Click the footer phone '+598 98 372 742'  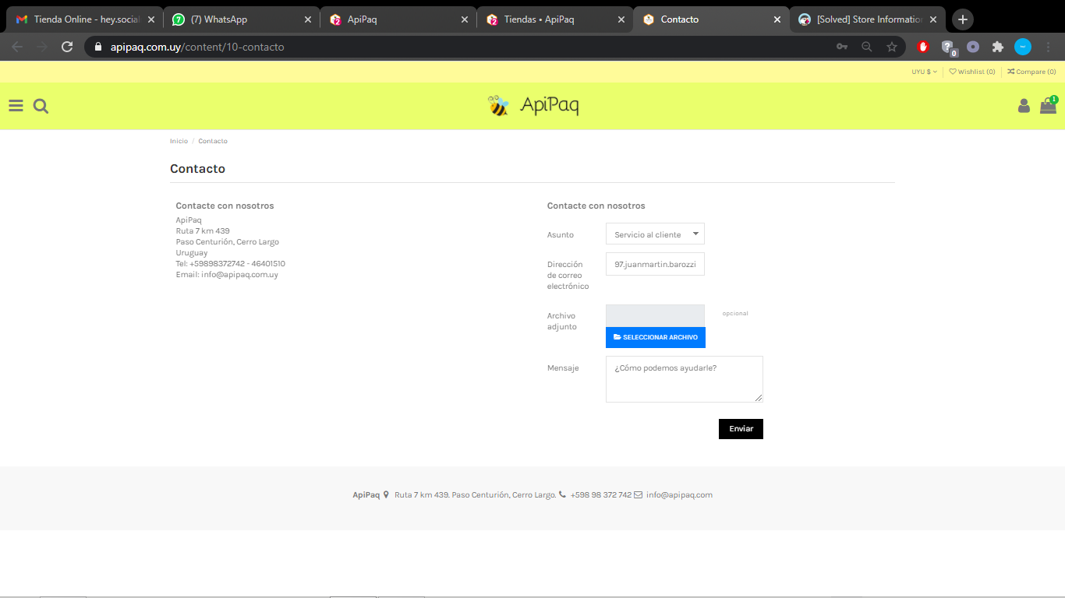click(601, 495)
